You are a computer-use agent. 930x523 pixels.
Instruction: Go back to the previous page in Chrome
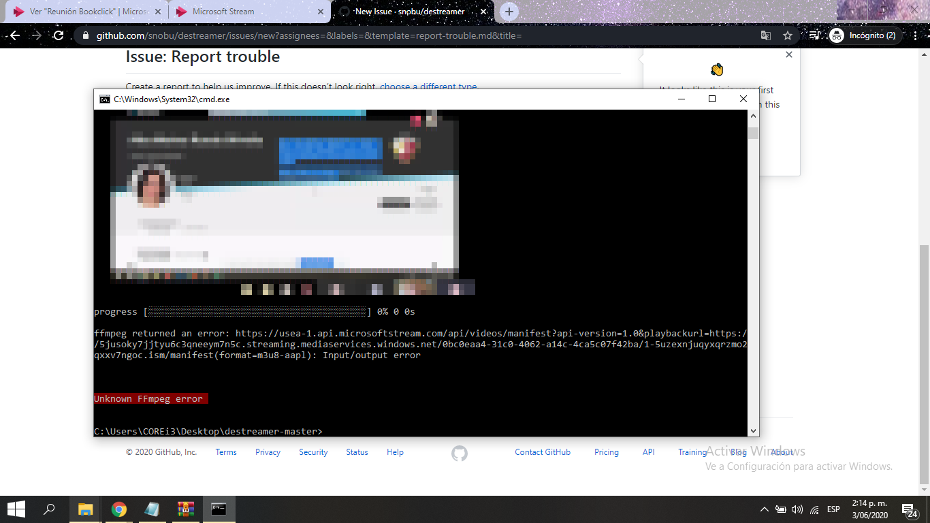click(14, 35)
